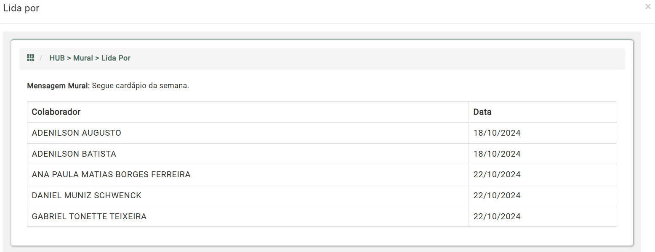
Task: Click the Segue cardápio da semana message text
Action: (141, 86)
